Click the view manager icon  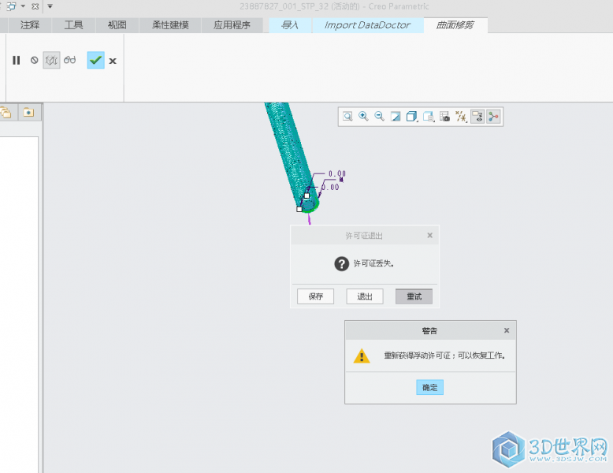(x=444, y=117)
